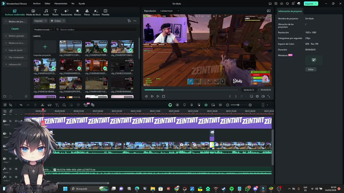Open the Ayuda menu
344x193 pixels.
tap(82, 3)
